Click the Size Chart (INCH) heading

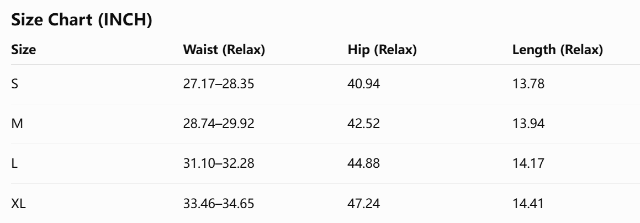82,19
